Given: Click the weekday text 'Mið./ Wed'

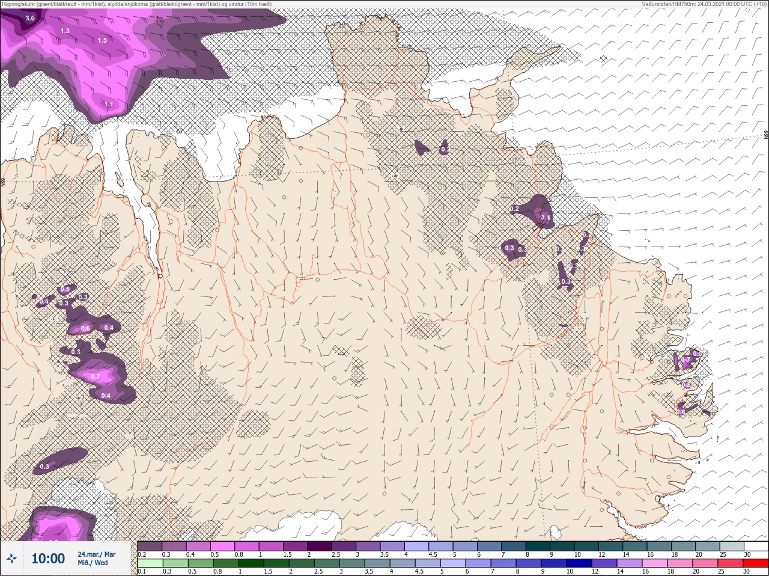Looking at the screenshot, I should click(x=93, y=563).
